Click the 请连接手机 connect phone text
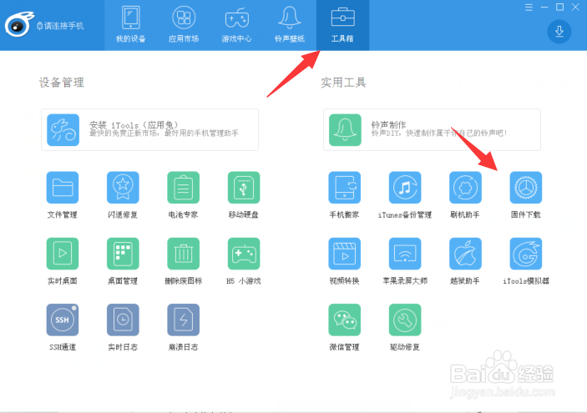Image resolution: width=587 pixels, height=413 pixels. point(64,26)
